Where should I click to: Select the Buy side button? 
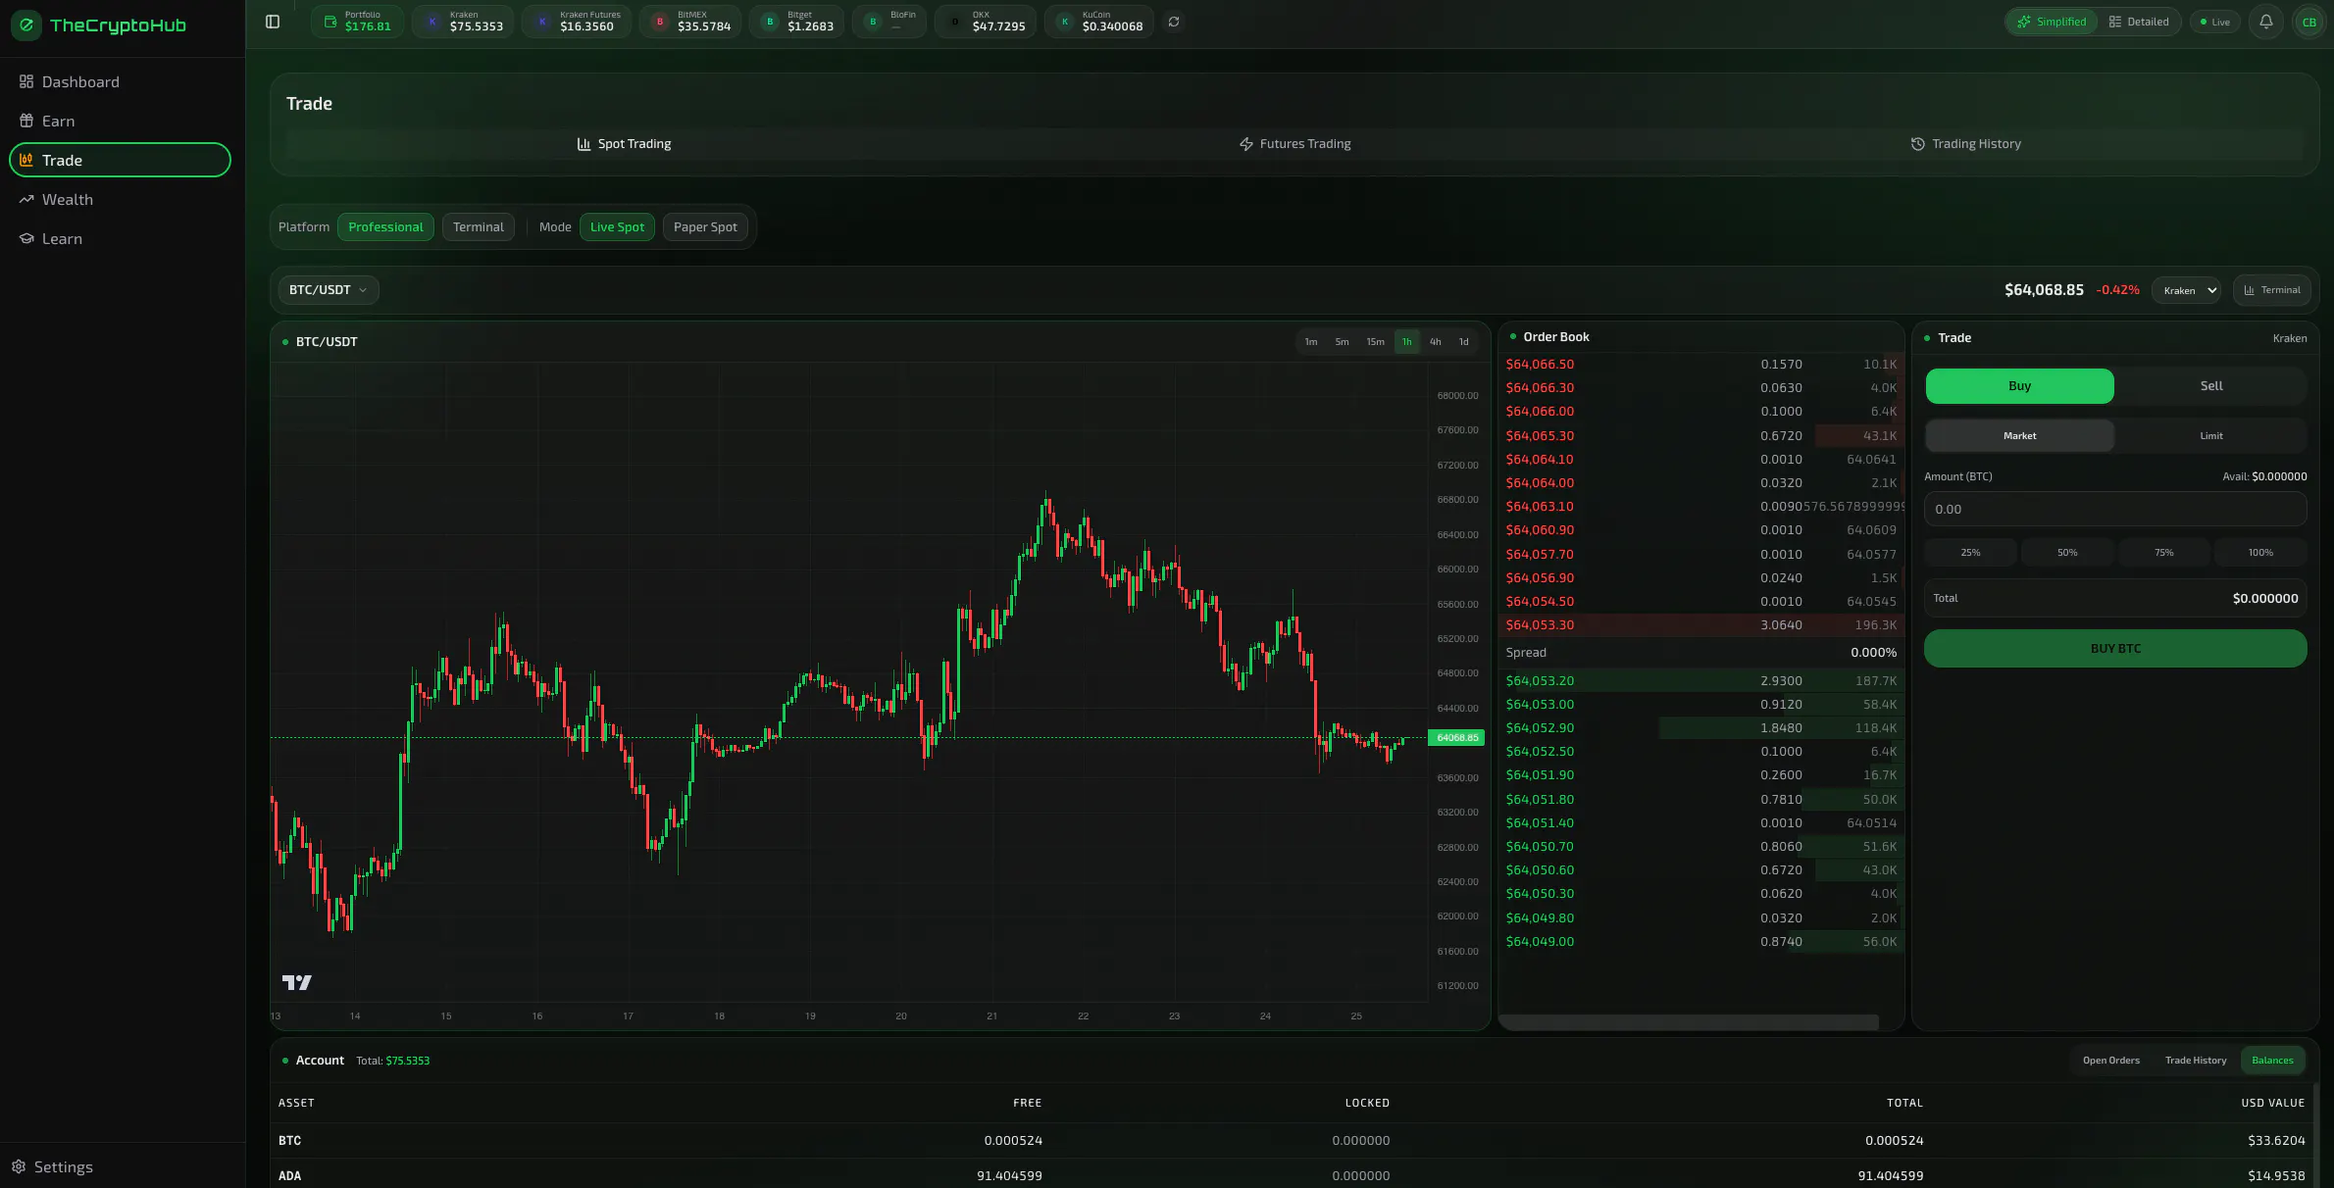2019,386
